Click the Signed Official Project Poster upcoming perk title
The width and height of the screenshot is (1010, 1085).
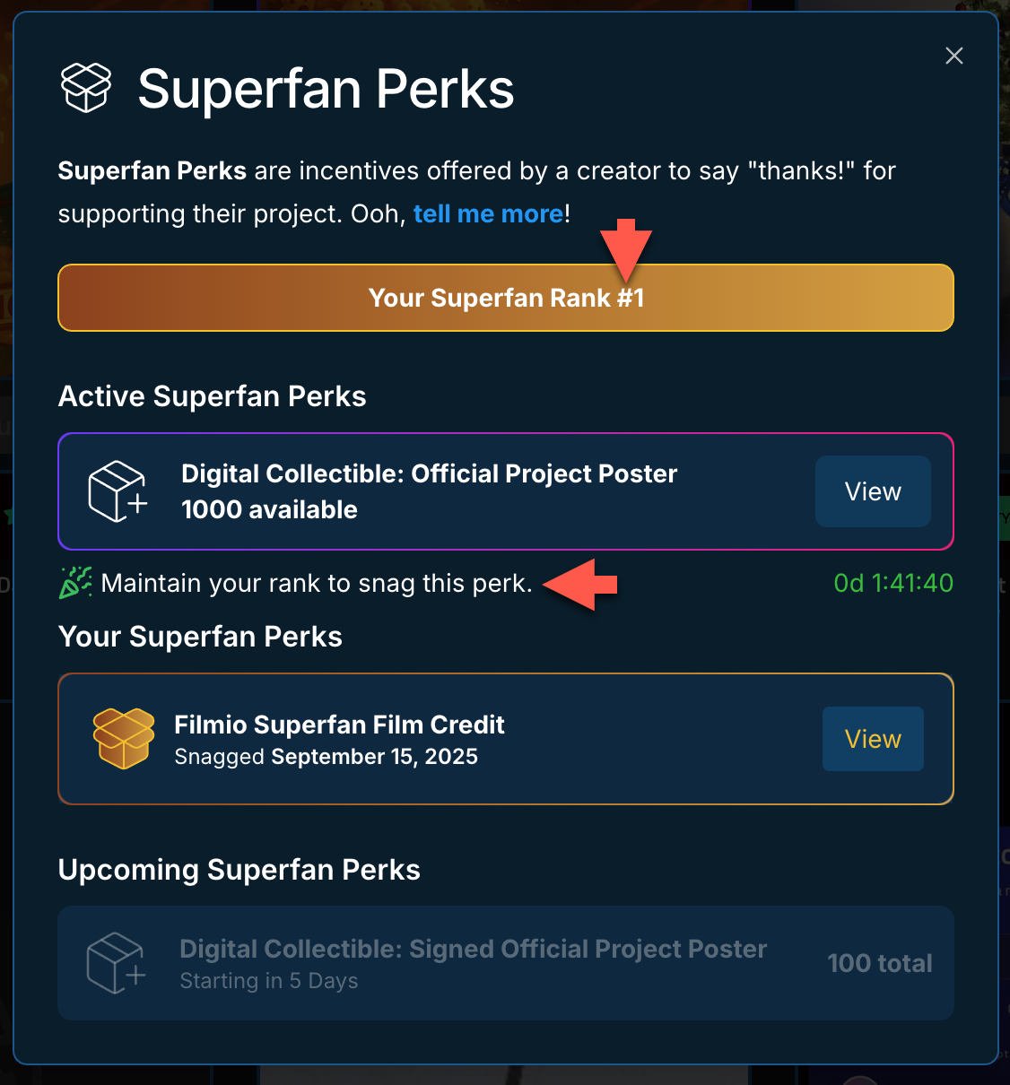473,949
